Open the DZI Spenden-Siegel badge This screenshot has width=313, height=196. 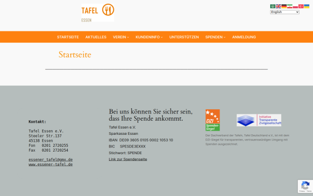[x=213, y=120]
